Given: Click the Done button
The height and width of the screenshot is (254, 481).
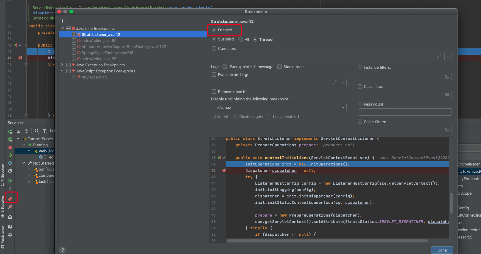Looking at the screenshot, I should point(442,250).
